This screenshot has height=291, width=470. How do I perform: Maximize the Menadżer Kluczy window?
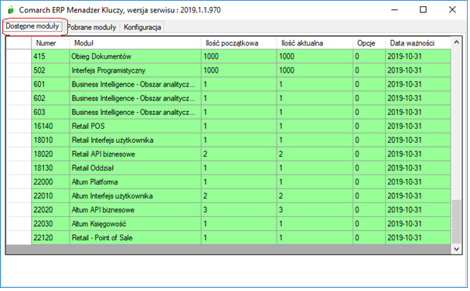point(423,10)
